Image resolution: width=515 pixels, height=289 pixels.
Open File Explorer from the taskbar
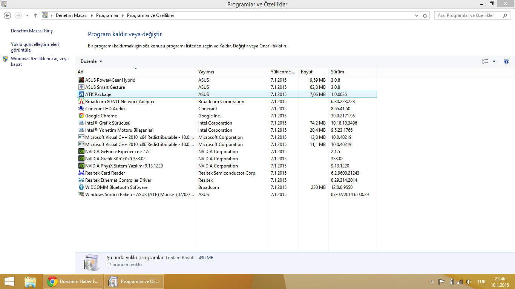(30, 281)
